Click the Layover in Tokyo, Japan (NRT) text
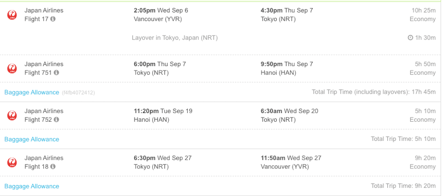Viewport: 442px width, 196px height. pyautogui.click(x=175, y=38)
